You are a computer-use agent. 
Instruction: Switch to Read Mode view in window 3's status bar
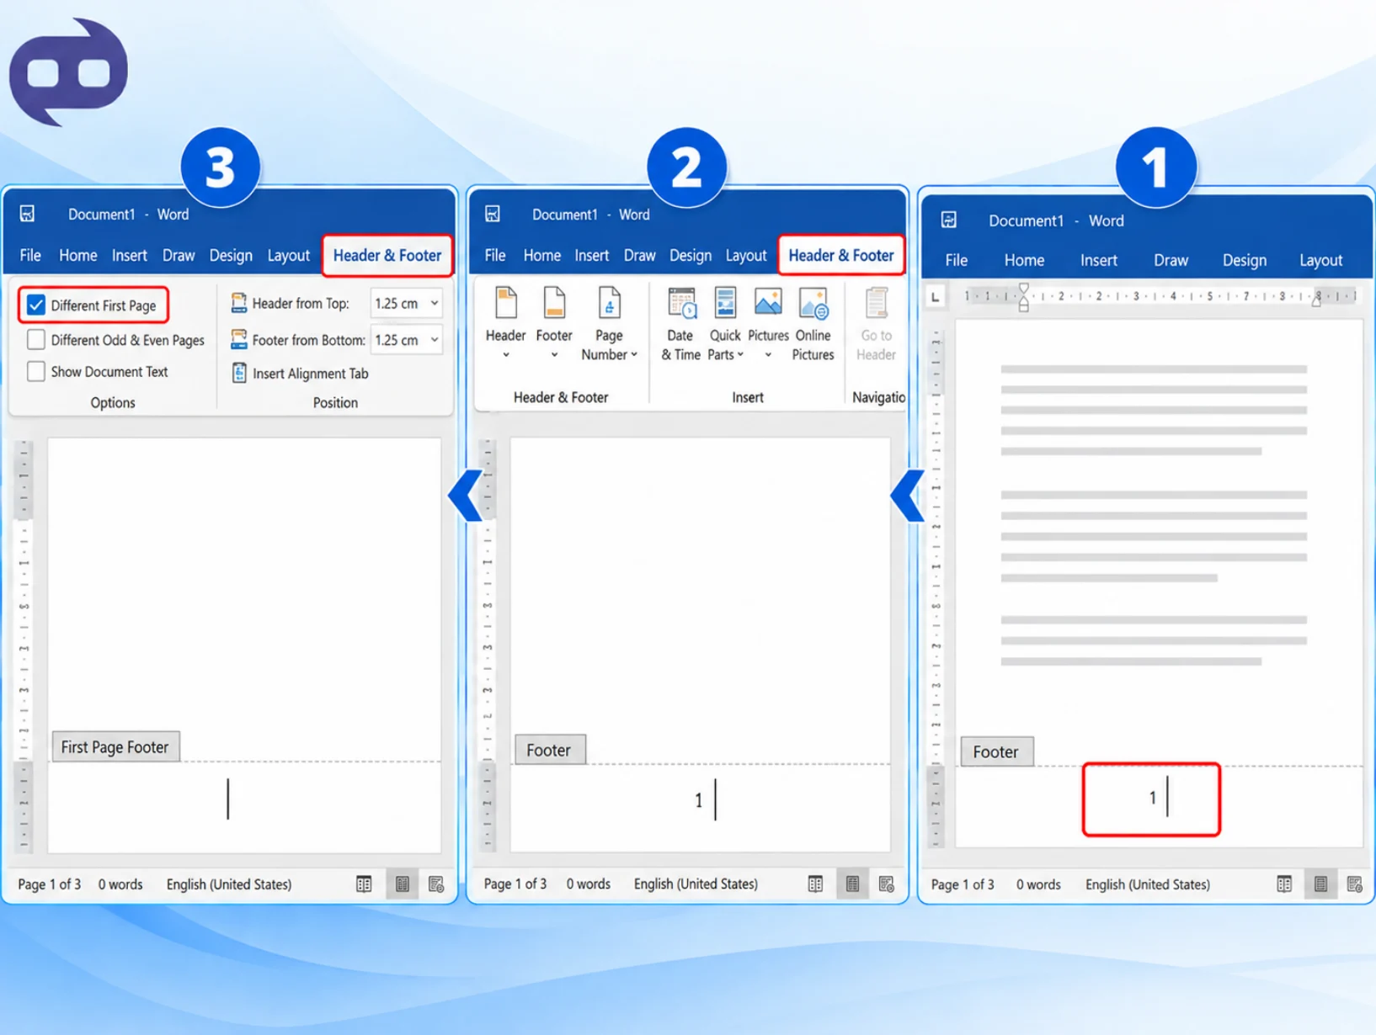tap(364, 884)
